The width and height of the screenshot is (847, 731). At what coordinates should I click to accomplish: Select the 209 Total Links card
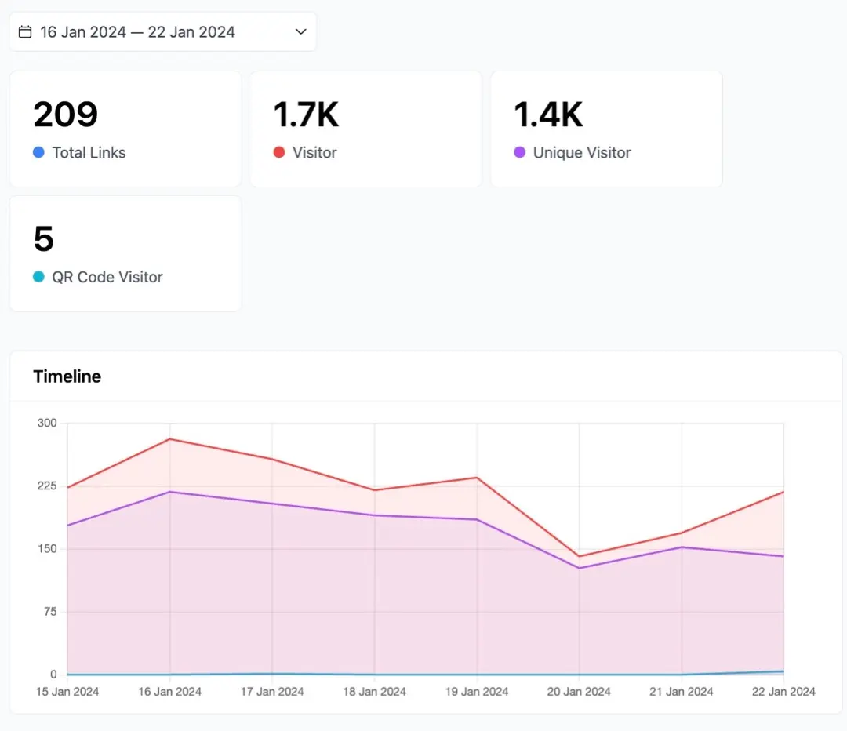[125, 129]
